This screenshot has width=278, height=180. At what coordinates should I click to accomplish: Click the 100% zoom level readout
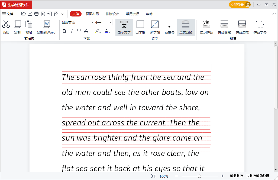tap(164, 176)
